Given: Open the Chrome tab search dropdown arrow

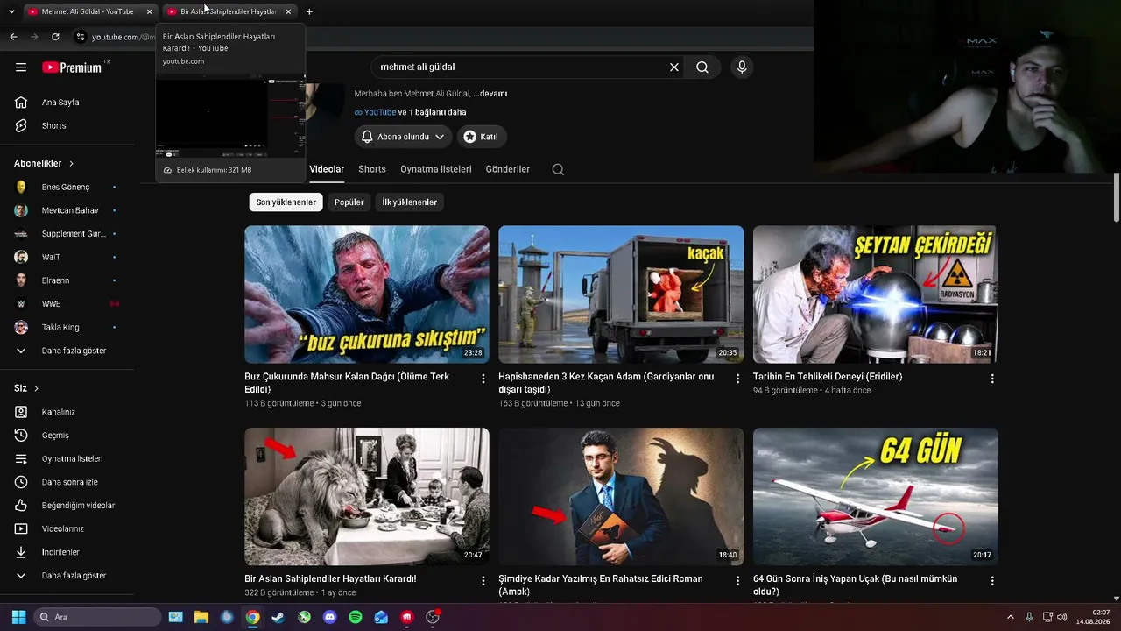Looking at the screenshot, I should click(11, 11).
